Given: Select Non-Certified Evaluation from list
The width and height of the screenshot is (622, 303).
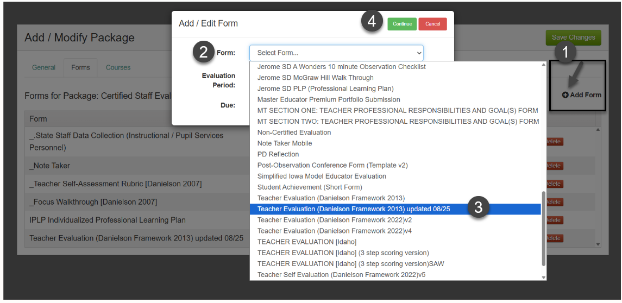Looking at the screenshot, I should [x=294, y=132].
